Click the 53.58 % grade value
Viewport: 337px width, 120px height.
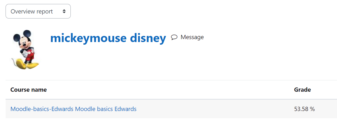304,109
